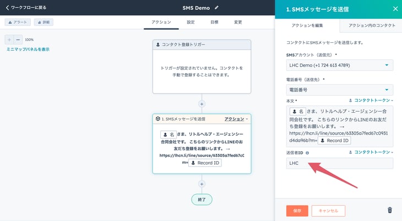Screen dimensions: 402x221
Task: Click the 1. SMSメッセージを送信 panel heading
Action: pyautogui.click(x=317, y=9)
